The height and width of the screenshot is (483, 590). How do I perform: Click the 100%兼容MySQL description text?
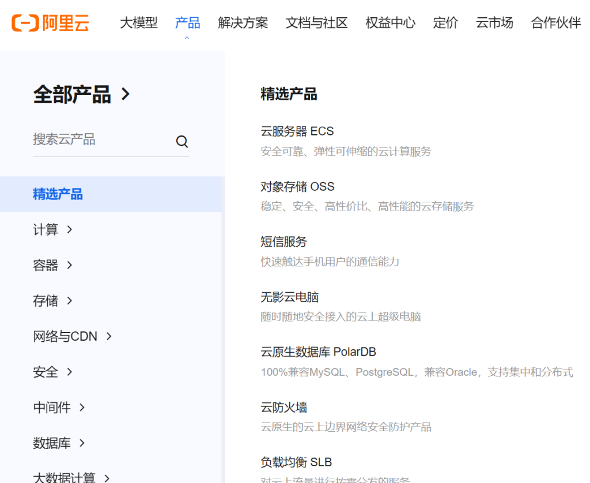pos(417,372)
